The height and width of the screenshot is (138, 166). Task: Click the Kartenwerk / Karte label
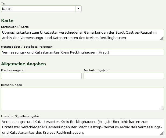pyautogui.click(x=15, y=27)
